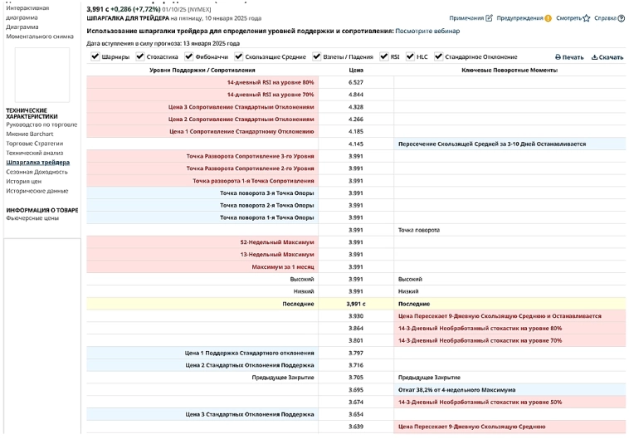Go to Торговые Стратегии page
The image size is (629, 439).
(35, 144)
